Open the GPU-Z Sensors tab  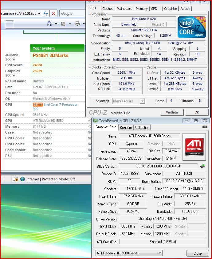click(126, 128)
